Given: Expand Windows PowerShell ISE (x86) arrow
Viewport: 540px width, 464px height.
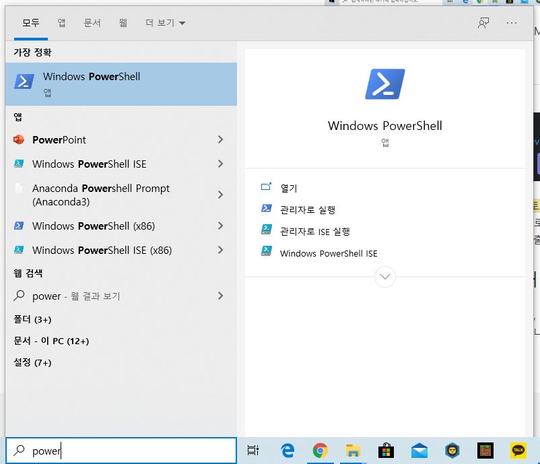Looking at the screenshot, I should [x=220, y=250].
